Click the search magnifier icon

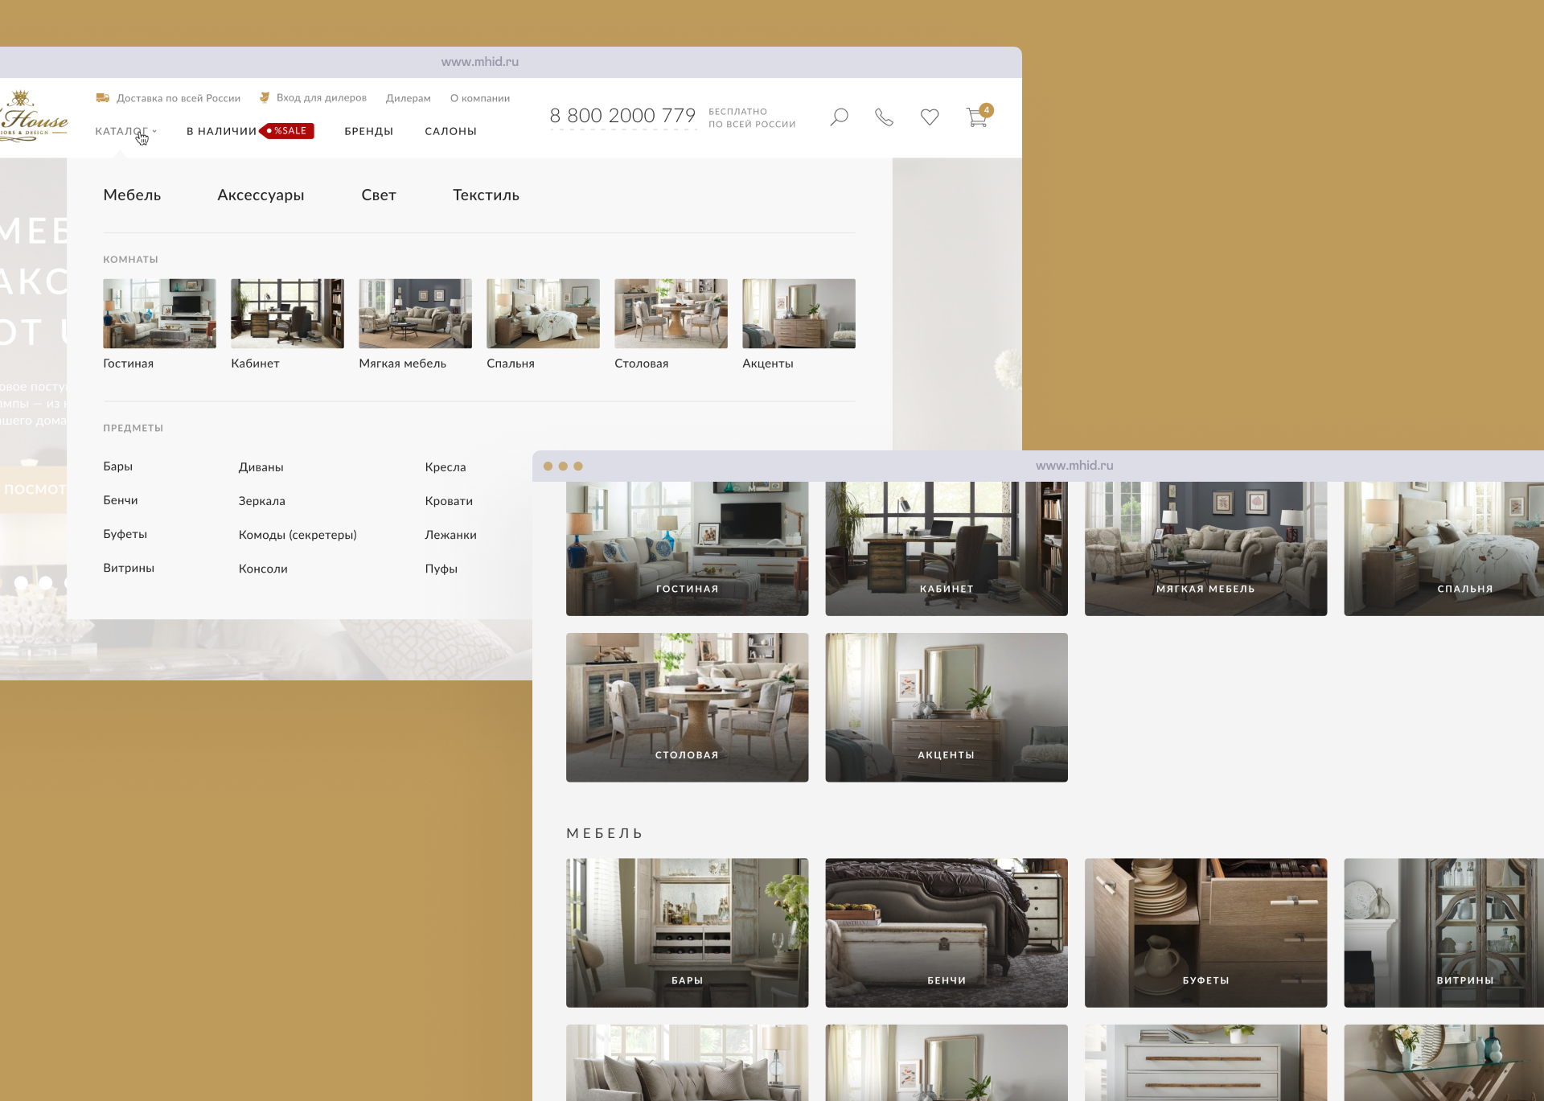tap(839, 117)
